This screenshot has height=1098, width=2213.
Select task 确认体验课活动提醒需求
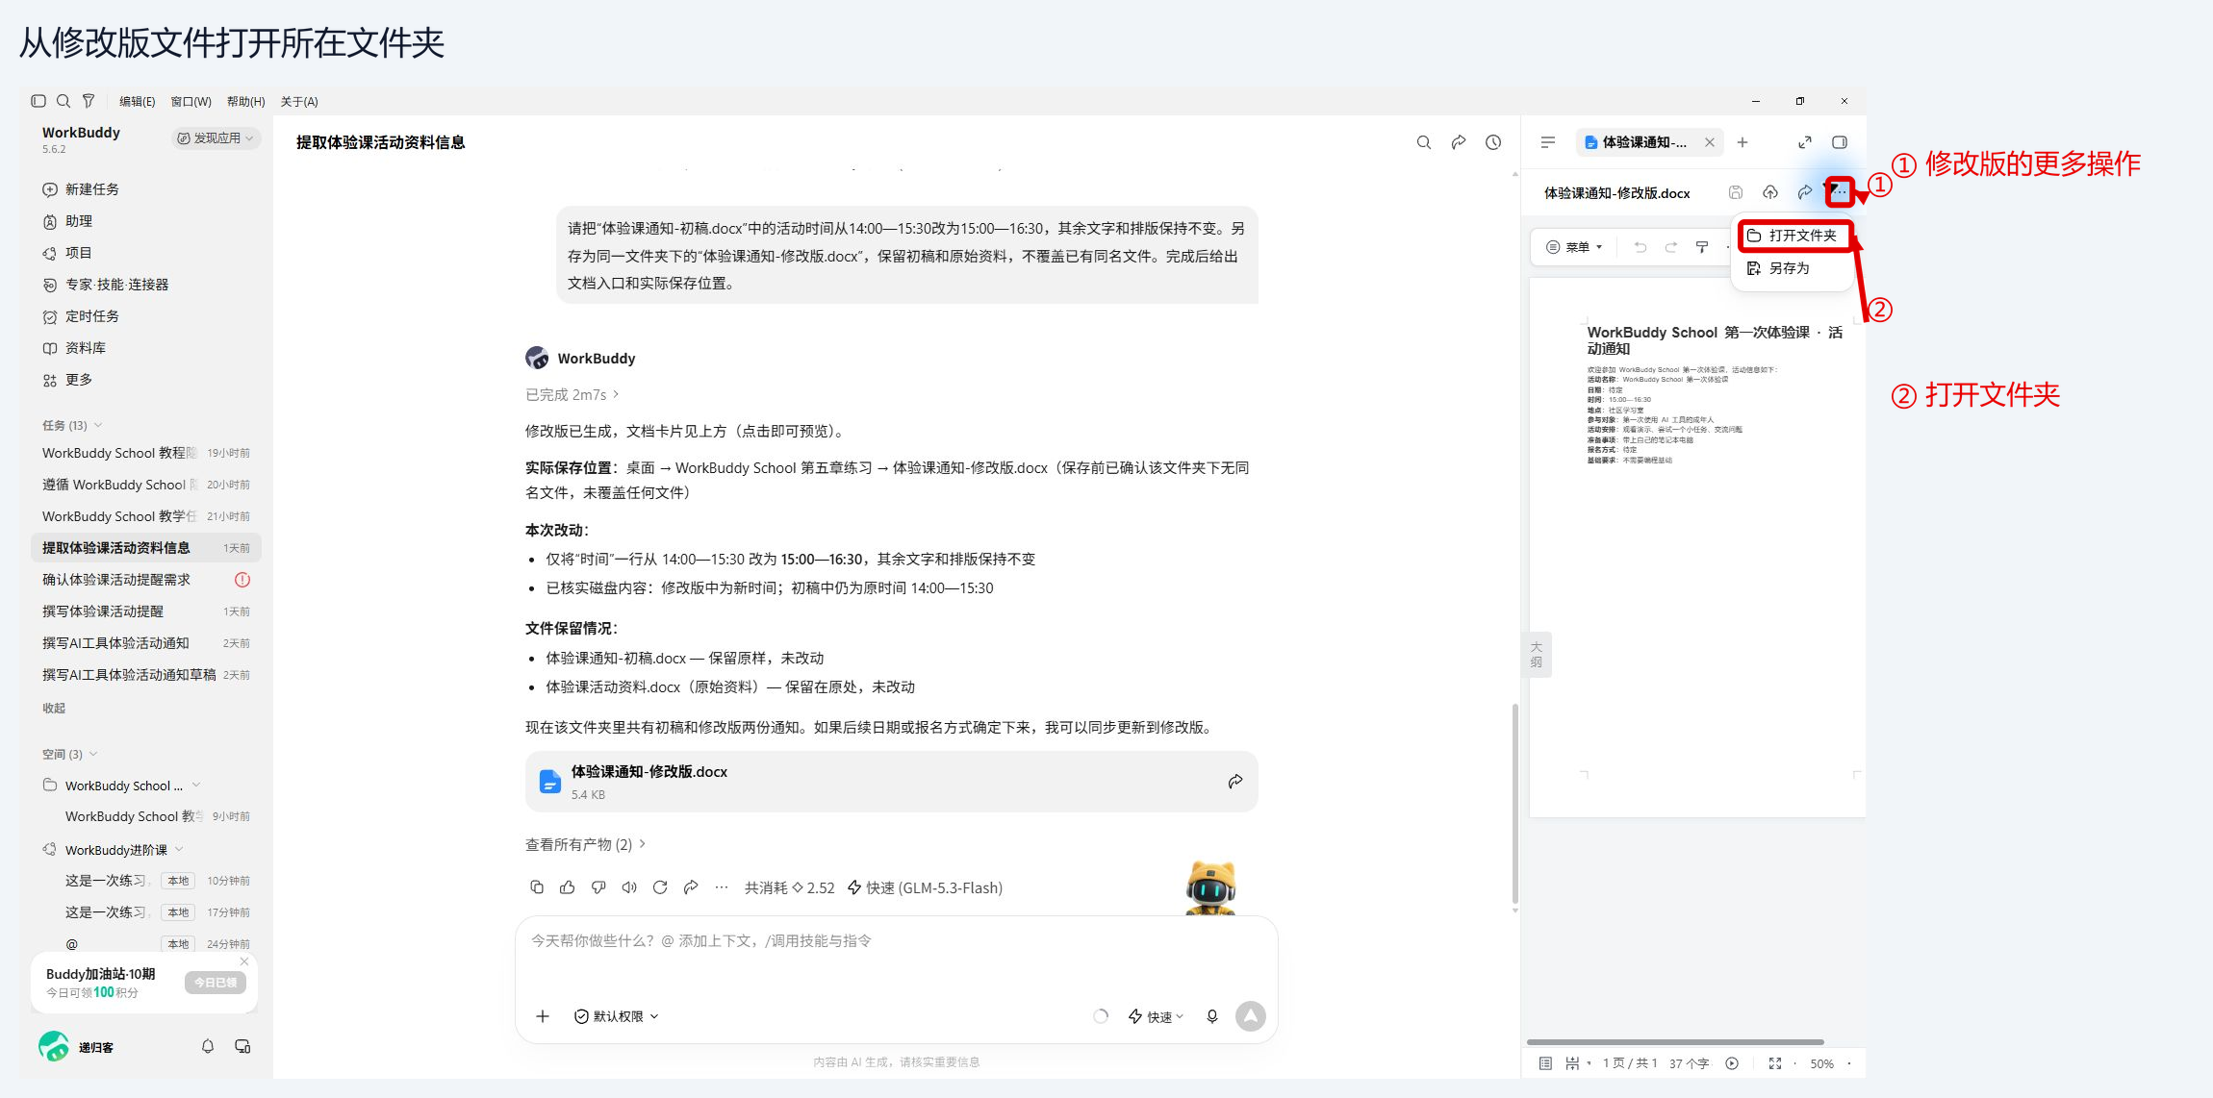[146, 580]
